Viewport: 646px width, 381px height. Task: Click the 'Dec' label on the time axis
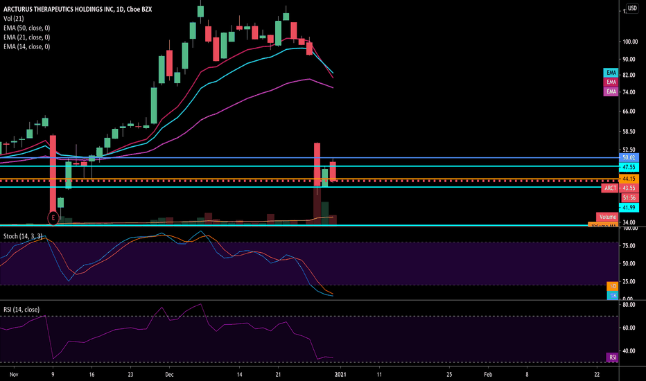pyautogui.click(x=169, y=374)
